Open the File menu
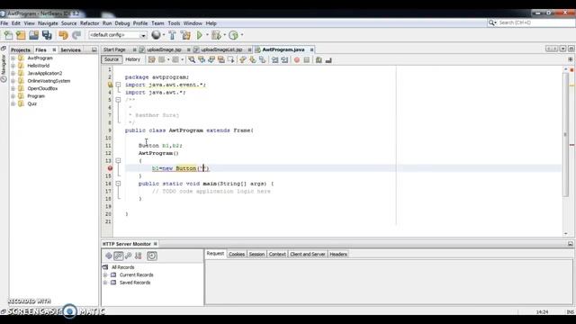 coord(4,23)
